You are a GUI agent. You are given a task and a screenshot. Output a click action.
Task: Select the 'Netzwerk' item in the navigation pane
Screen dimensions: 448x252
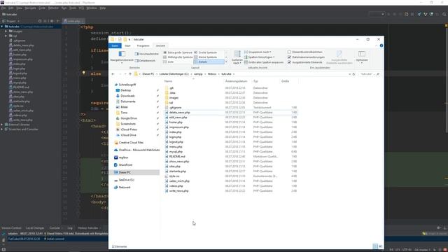[125, 188]
